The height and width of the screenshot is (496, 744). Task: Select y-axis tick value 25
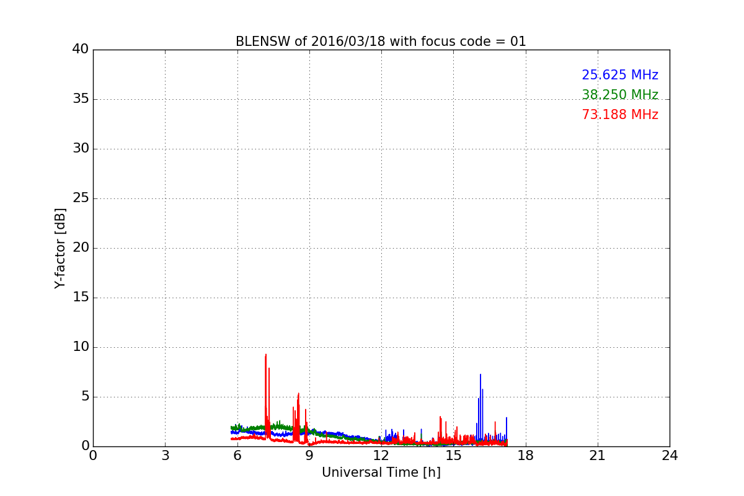[x=81, y=198]
